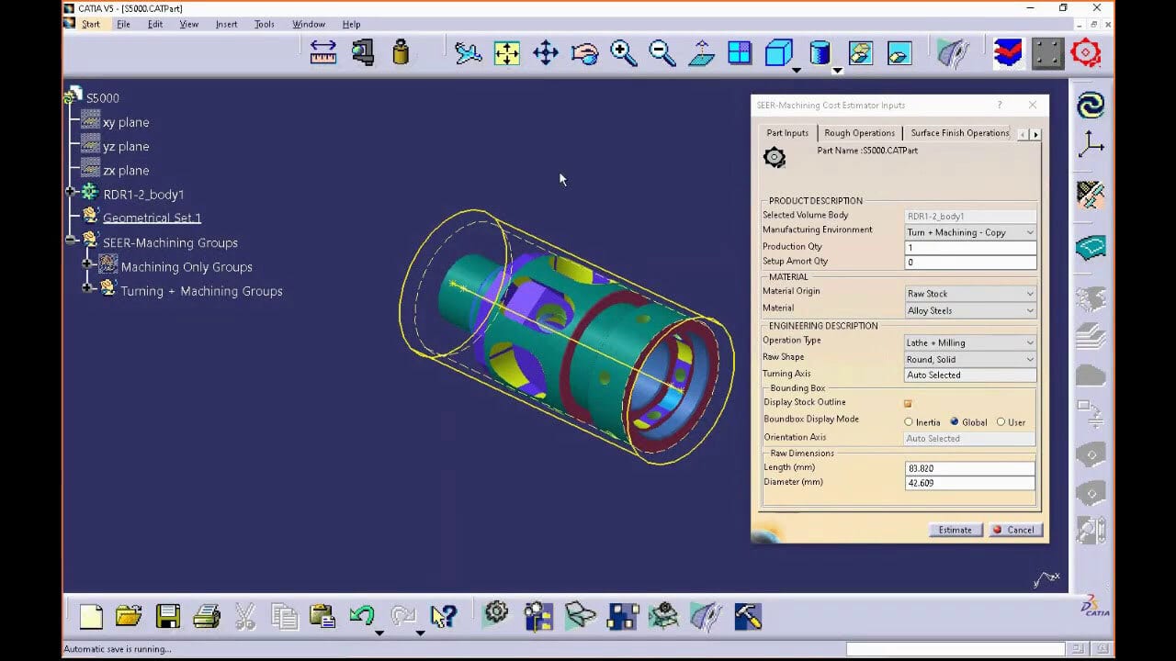1176x661 pixels.
Task: Click the Measure tool icon in the top toolbar
Action: click(323, 52)
